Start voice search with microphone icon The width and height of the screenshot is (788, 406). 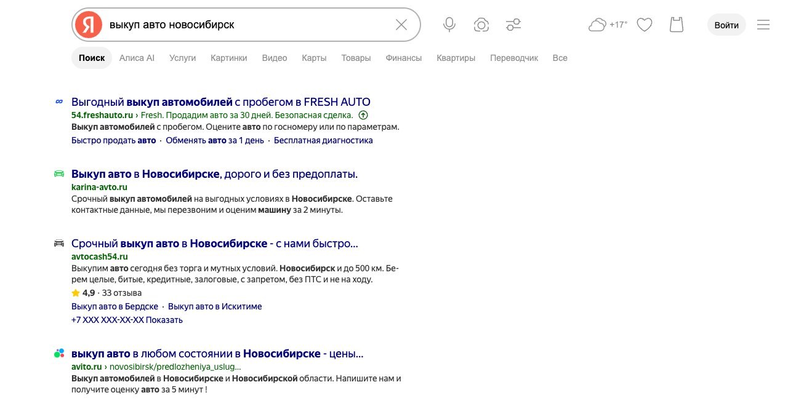pos(449,25)
